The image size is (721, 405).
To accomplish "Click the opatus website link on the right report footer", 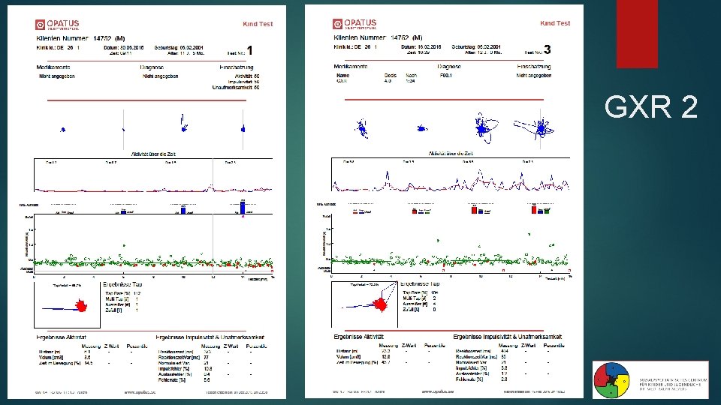I will 437,391.
